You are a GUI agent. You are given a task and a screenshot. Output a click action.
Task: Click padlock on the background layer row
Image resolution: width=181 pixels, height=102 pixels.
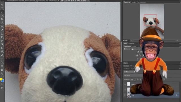tap(176, 95)
